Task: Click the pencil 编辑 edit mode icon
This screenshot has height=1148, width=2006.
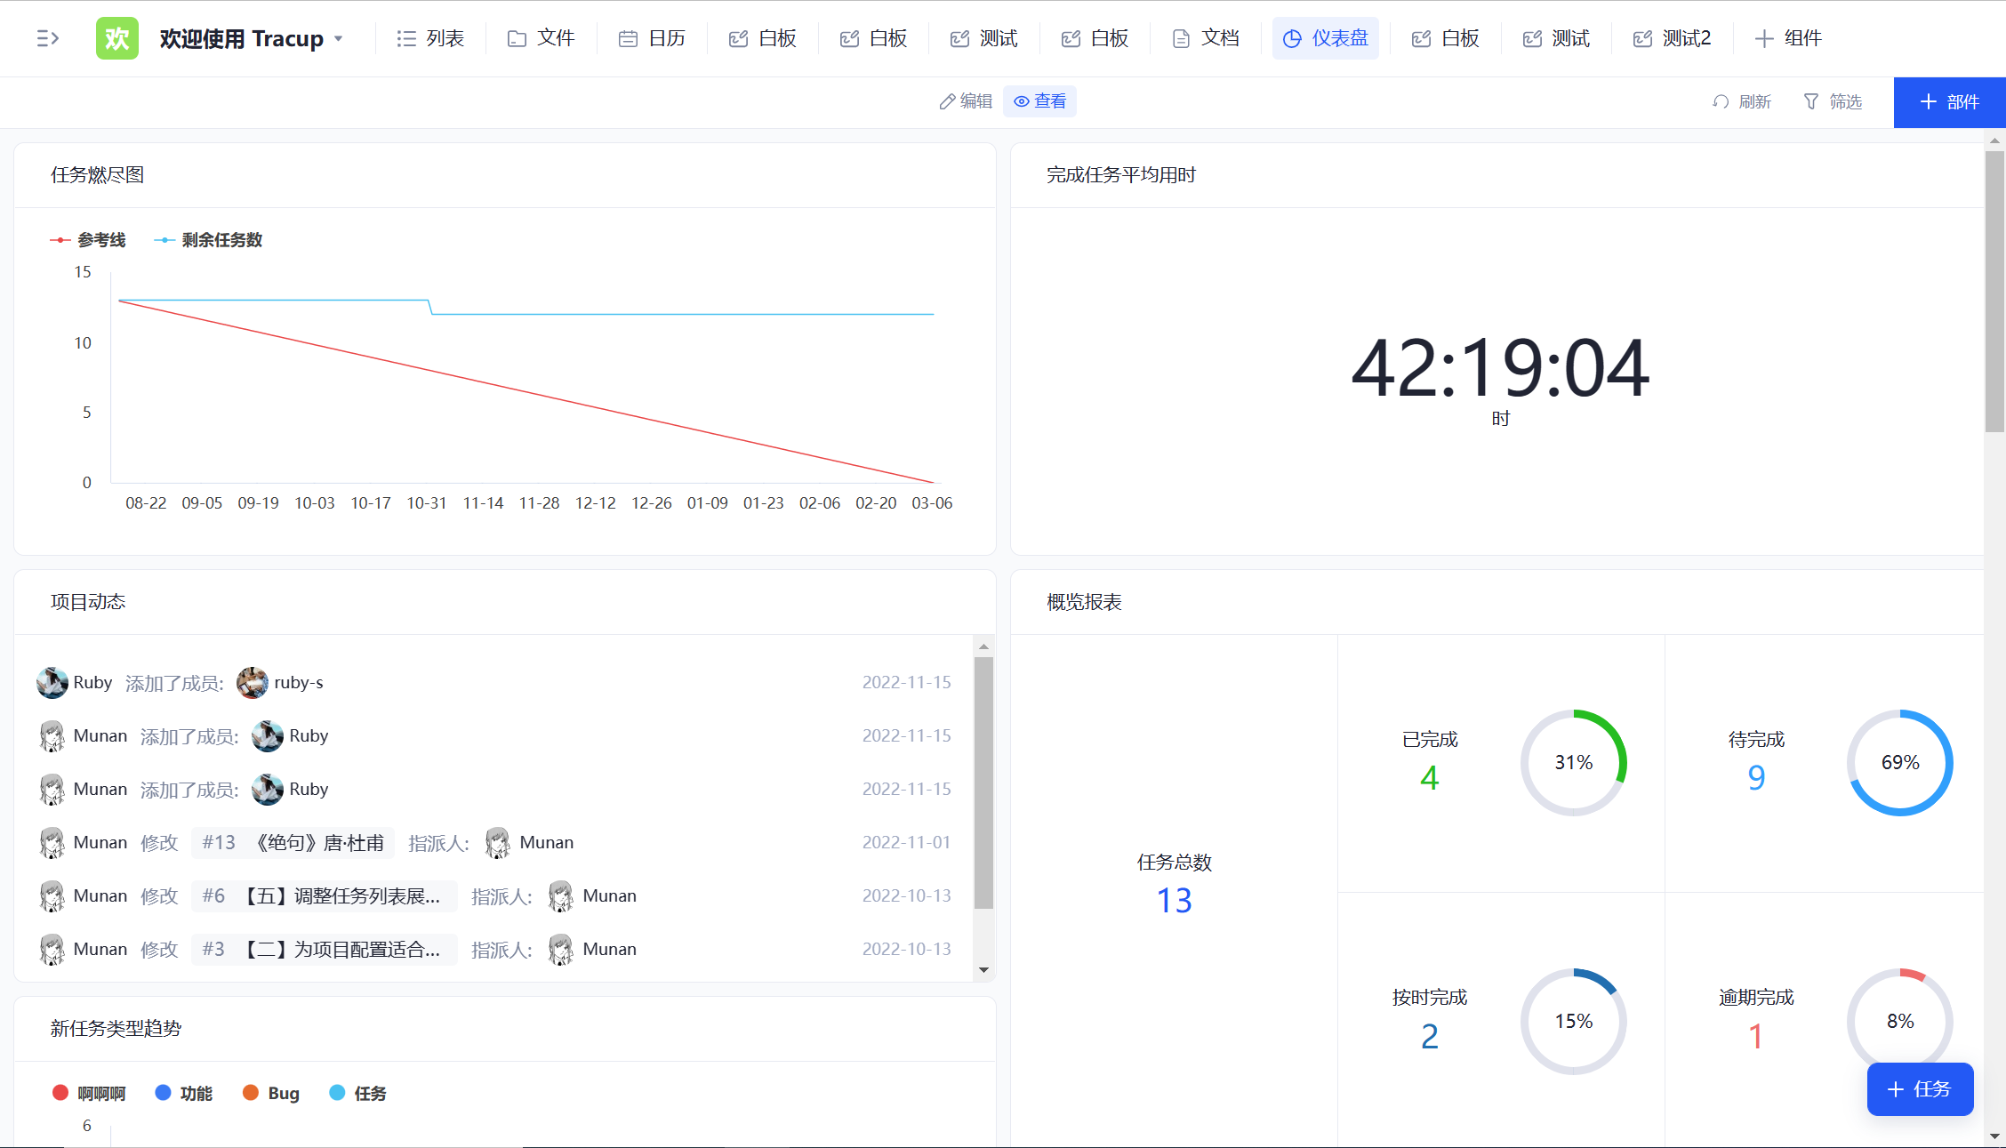Action: [x=948, y=101]
